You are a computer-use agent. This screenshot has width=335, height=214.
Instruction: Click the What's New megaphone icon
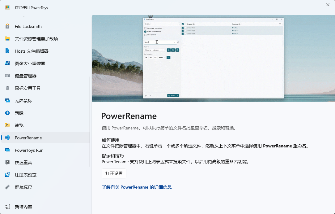[x=7, y=207]
